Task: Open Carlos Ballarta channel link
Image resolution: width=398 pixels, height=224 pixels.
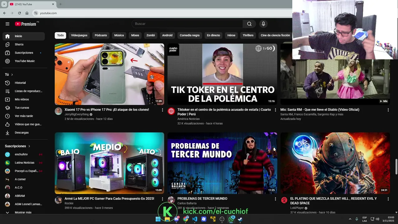Action: tap(187, 203)
